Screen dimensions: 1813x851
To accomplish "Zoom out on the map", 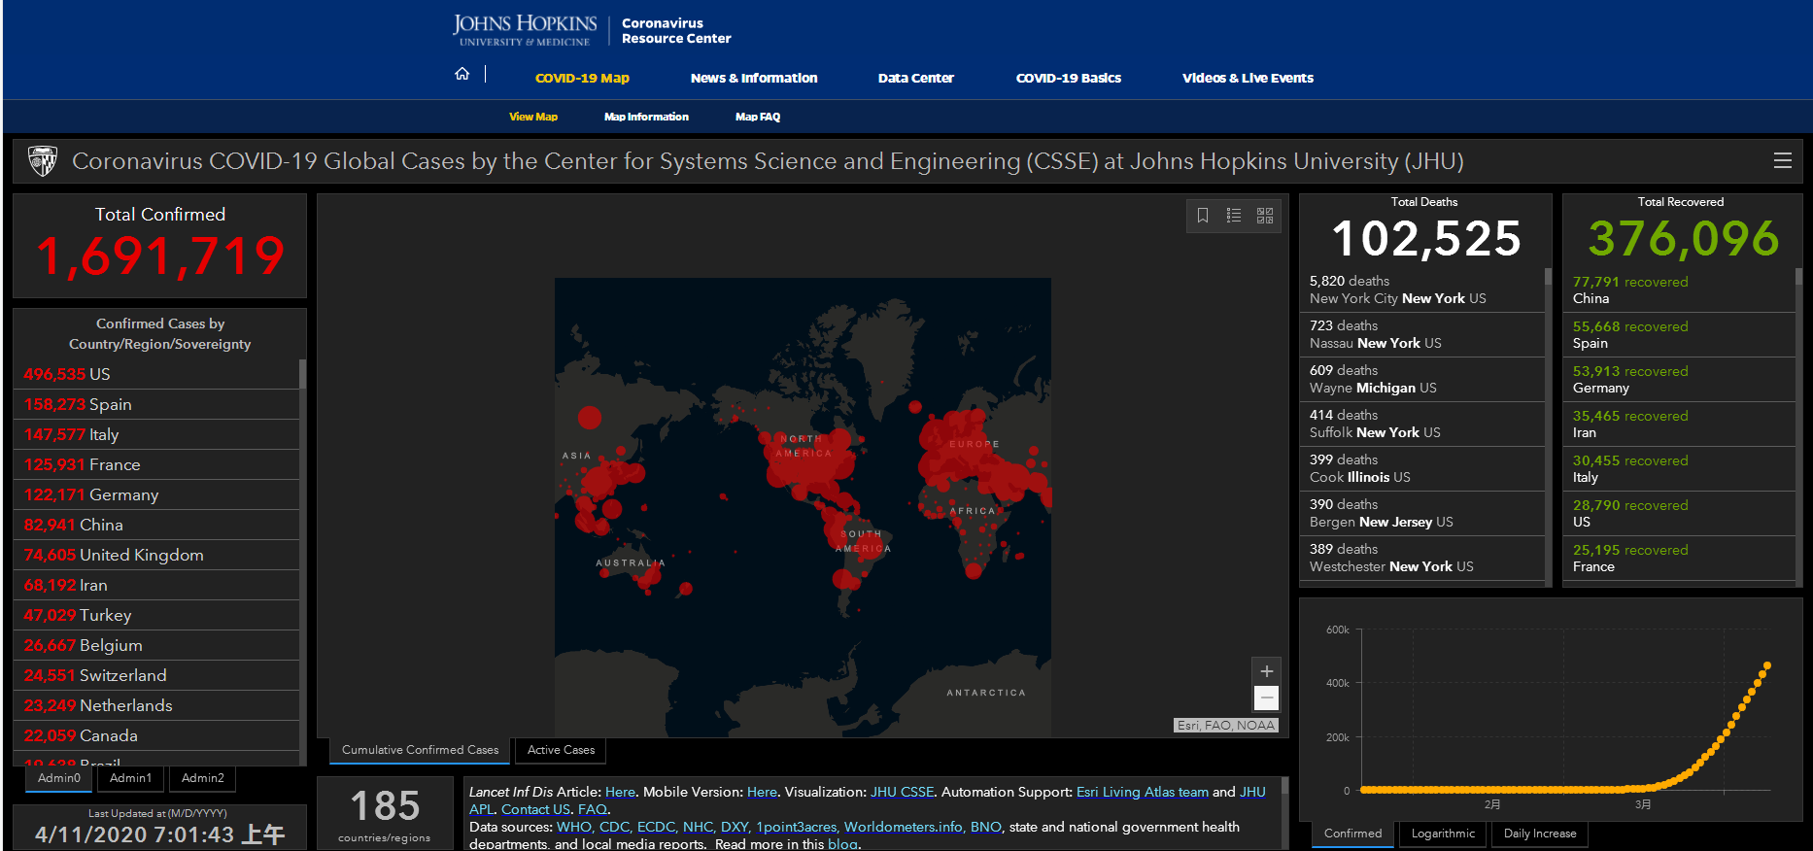I will point(1266,698).
